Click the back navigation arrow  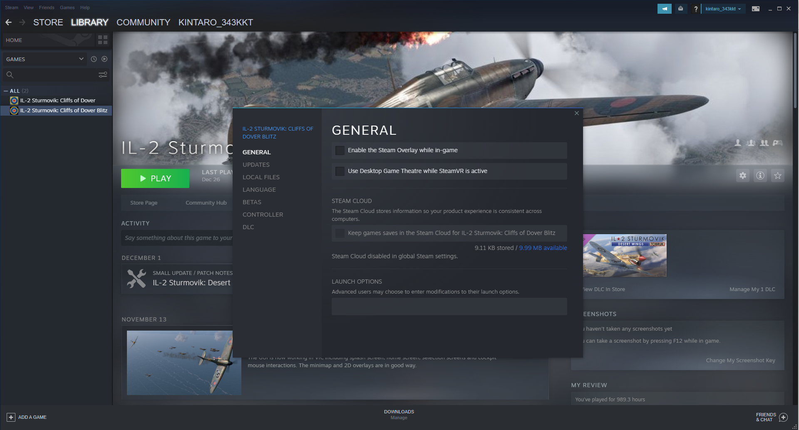coord(8,22)
